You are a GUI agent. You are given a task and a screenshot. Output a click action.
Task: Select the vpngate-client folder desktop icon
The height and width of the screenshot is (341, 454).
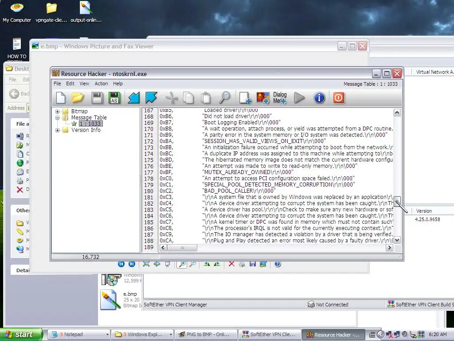click(51, 12)
